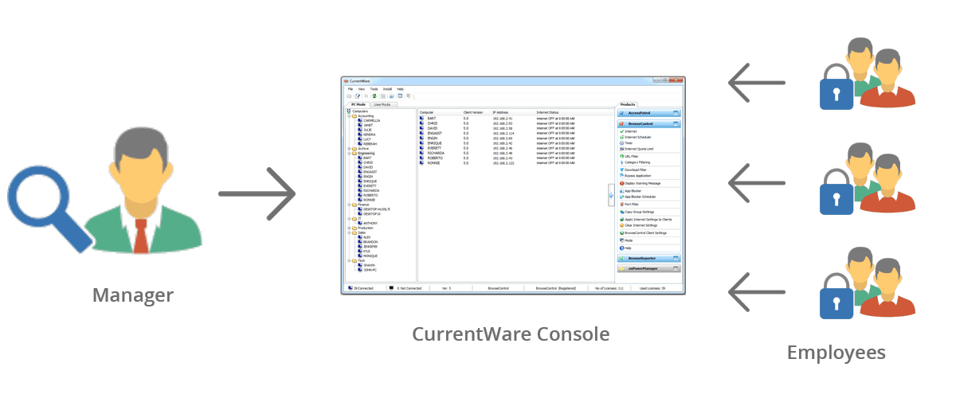
Task: Expand the Archive folder node
Action: (x=349, y=148)
